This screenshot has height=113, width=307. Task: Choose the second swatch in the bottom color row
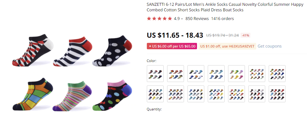click(x=176, y=94)
